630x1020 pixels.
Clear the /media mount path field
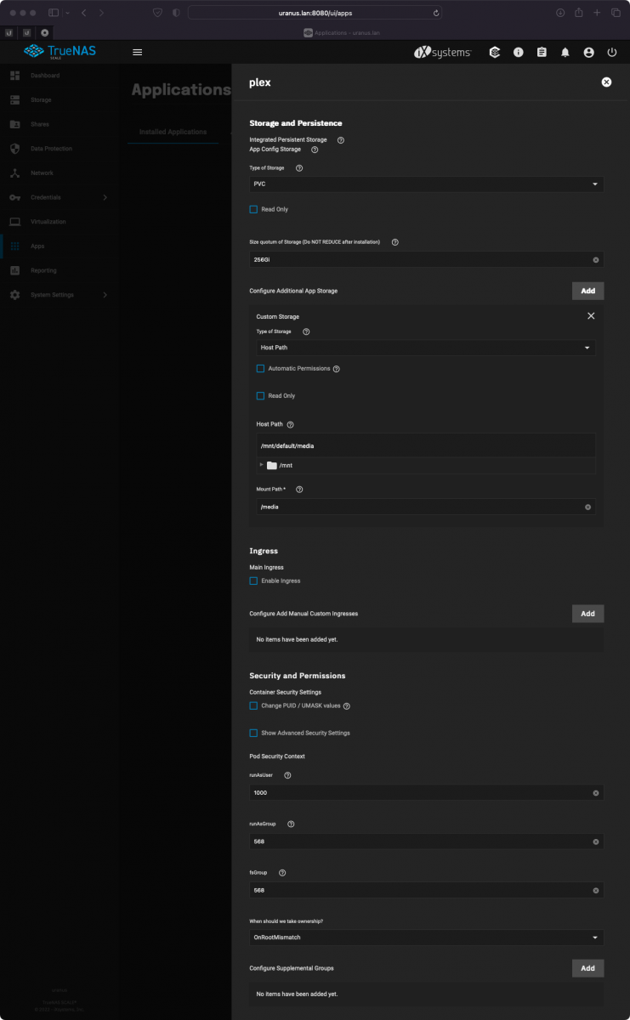coord(588,507)
